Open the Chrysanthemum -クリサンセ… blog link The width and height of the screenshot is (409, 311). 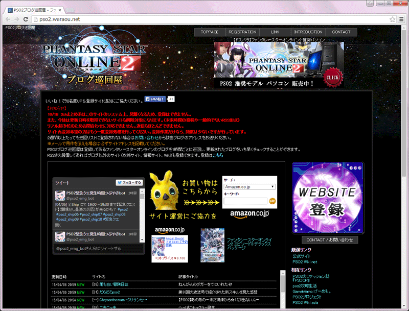123,300
